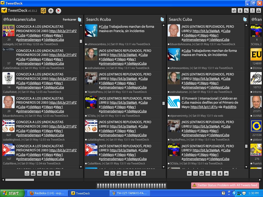The height and width of the screenshot is (197, 263).
Task: Click #1deMayoCuba hashtag in CubaSindical tweet
Action: (x=53, y=64)
